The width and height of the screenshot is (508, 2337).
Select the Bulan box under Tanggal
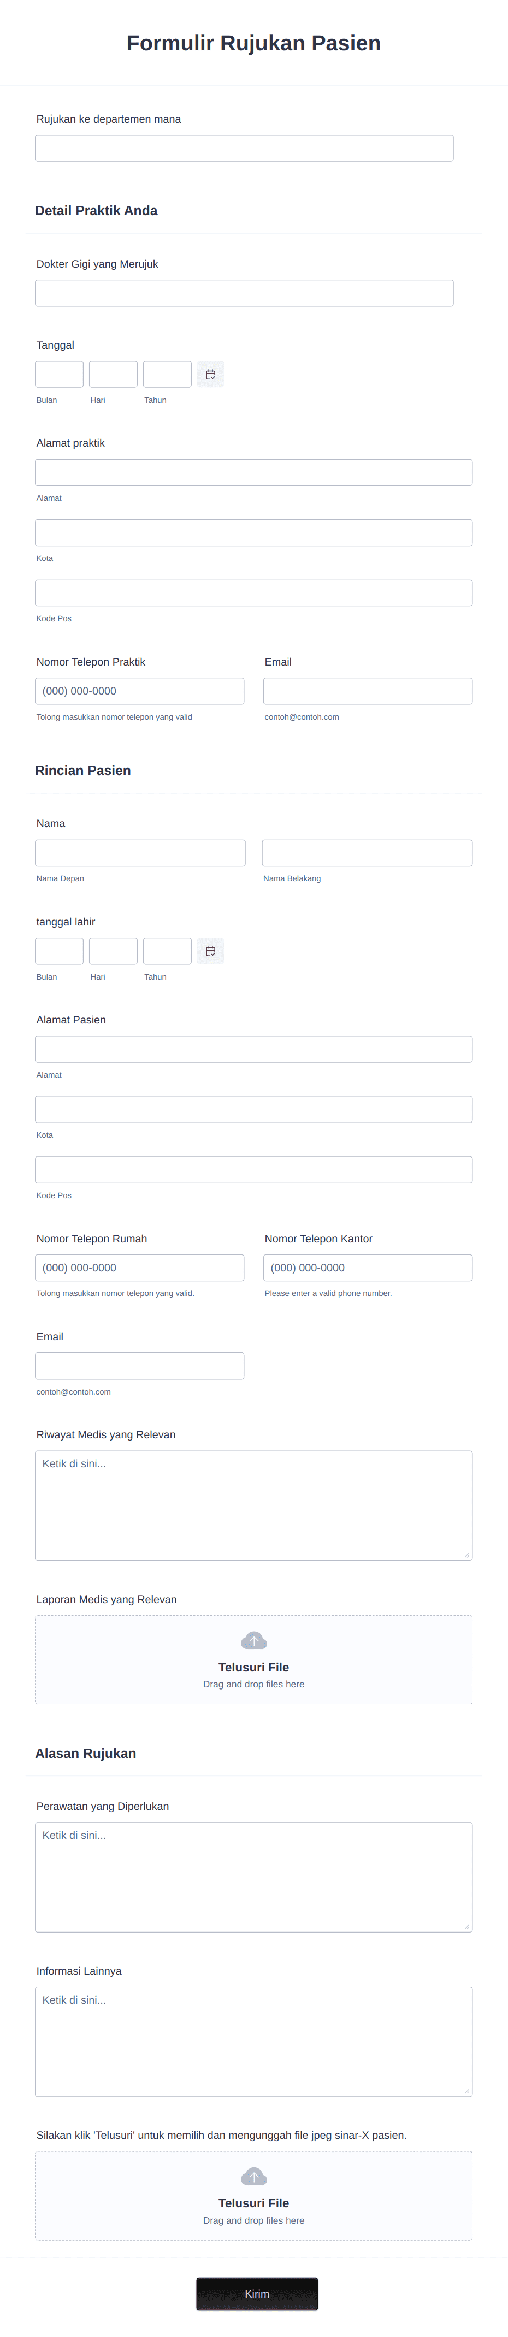coord(60,374)
